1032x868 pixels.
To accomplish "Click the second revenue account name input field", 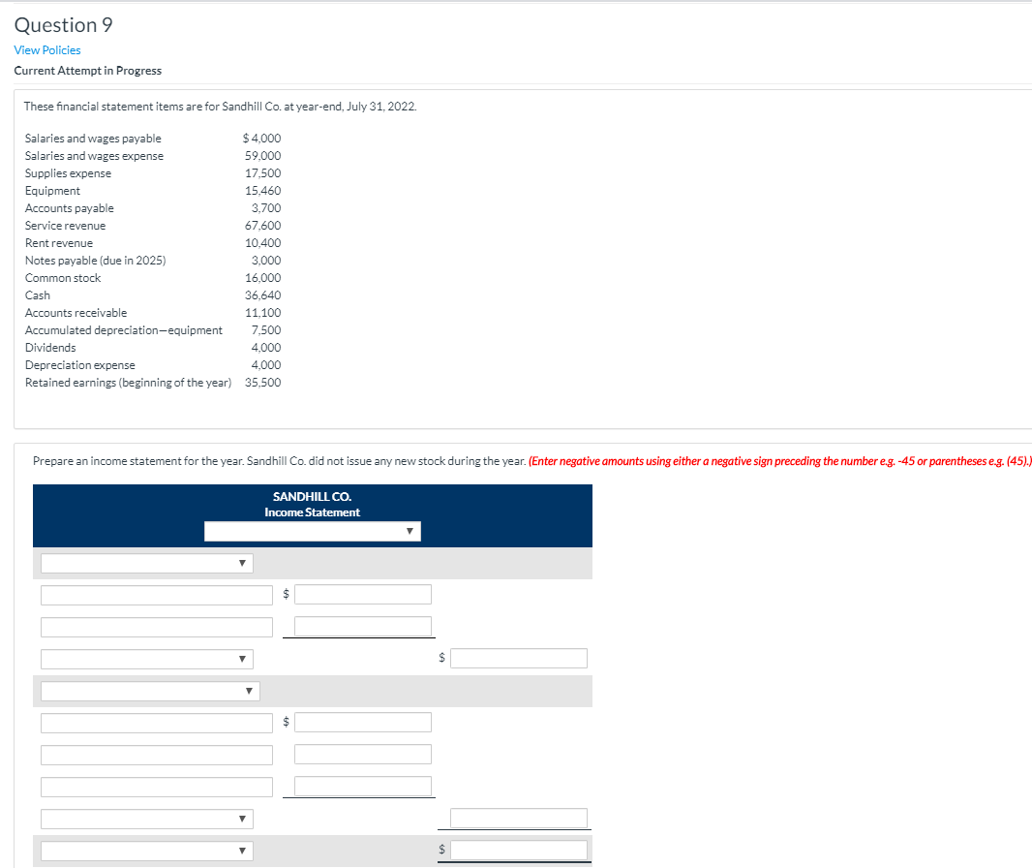I will coord(156,626).
